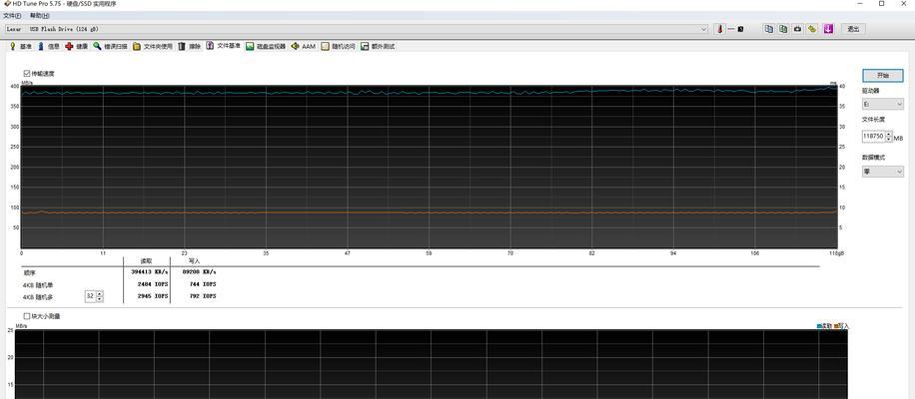This screenshot has width=915, height=399.
Task: Click the 744 IOPS write value
Action: (203, 284)
